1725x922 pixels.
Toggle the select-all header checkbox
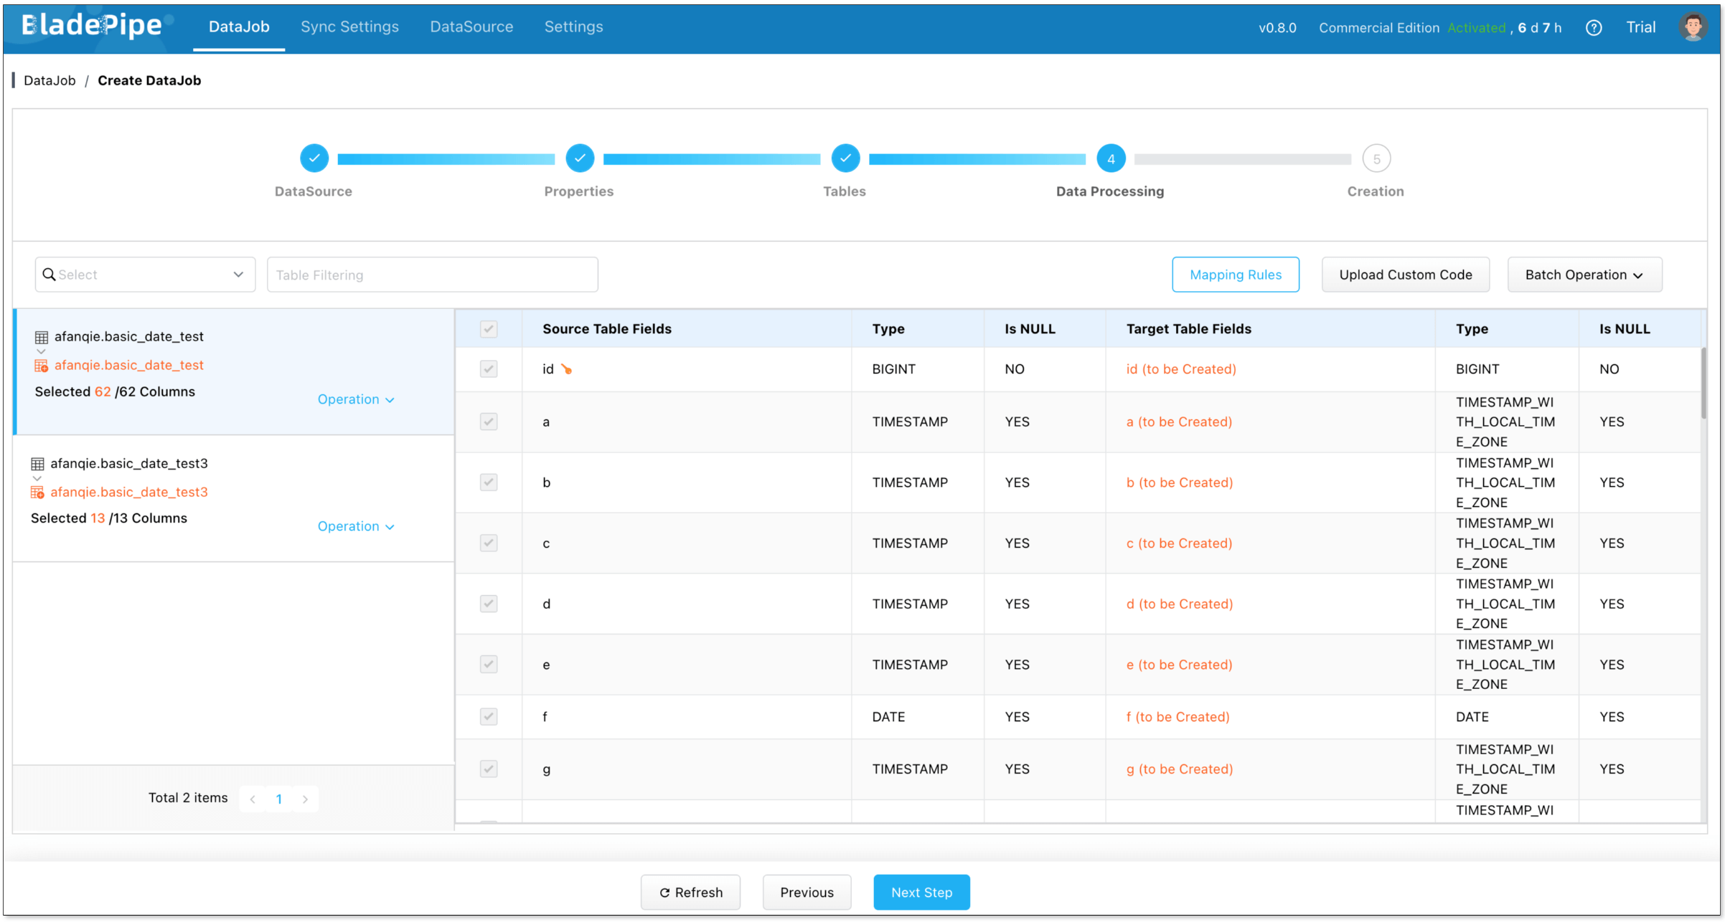pos(489,329)
